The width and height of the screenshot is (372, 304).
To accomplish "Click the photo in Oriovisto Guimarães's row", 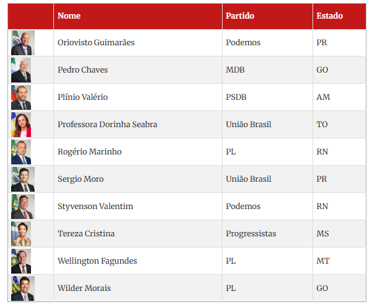I will point(22,43).
